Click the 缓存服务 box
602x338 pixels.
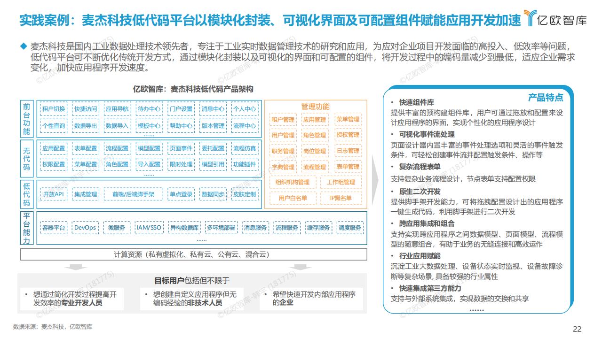click(318, 228)
